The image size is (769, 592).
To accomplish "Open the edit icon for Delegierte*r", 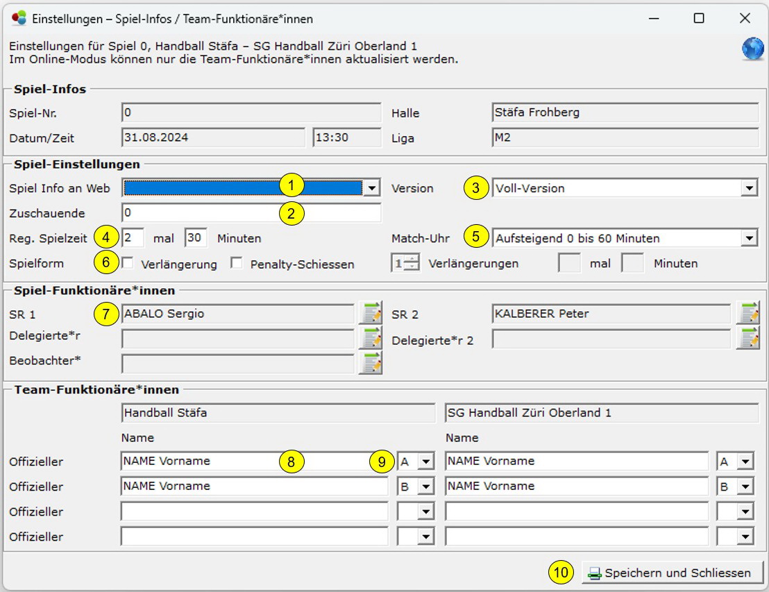I will click(x=371, y=338).
